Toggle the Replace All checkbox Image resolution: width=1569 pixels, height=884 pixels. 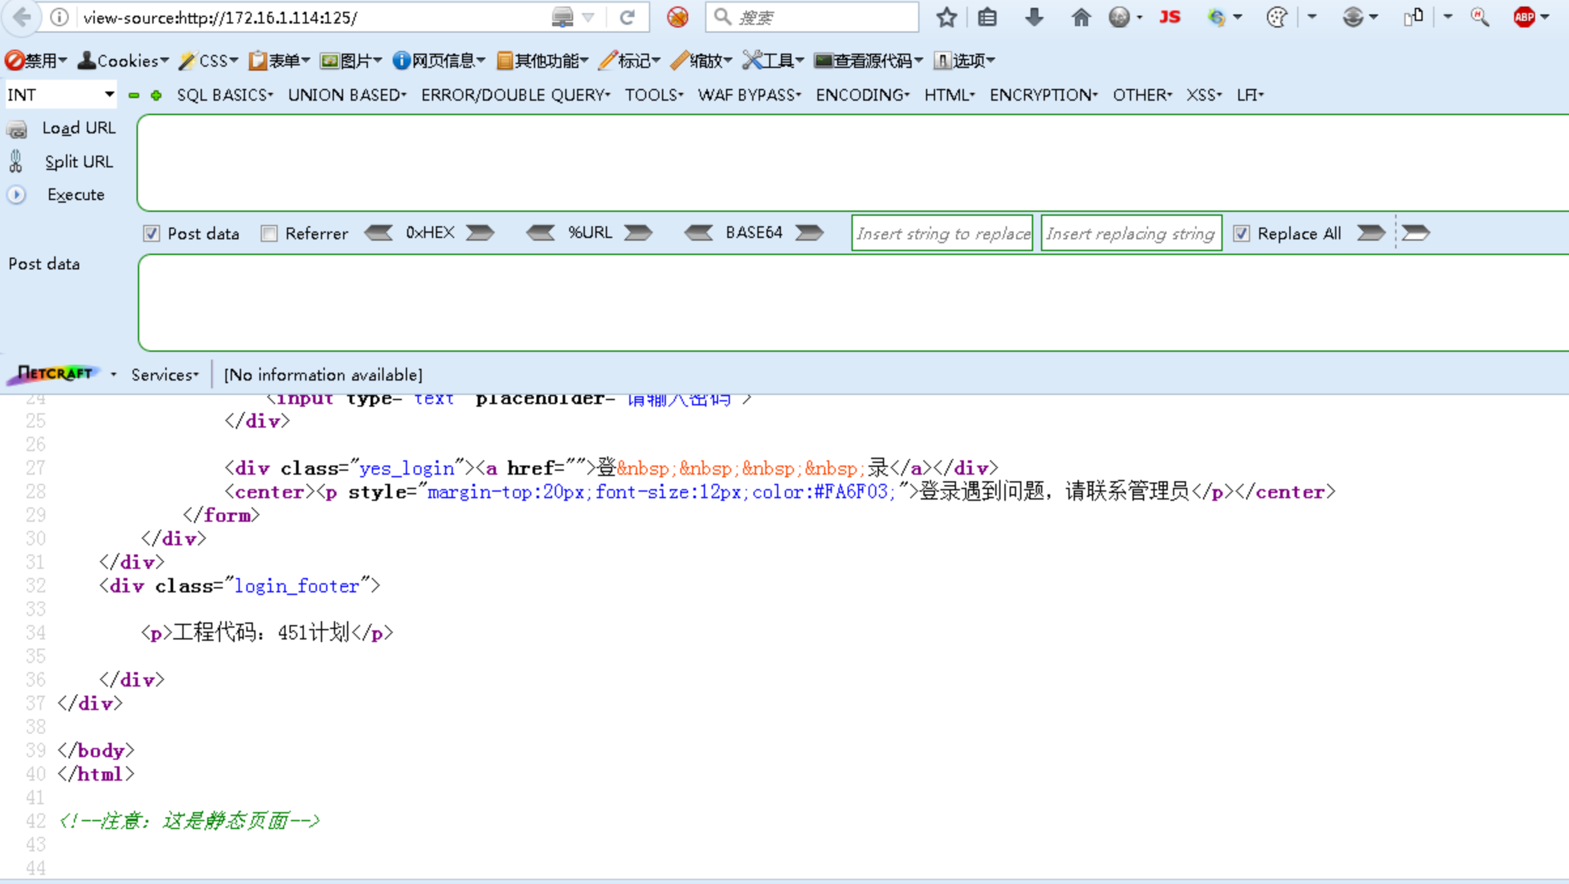(1241, 233)
